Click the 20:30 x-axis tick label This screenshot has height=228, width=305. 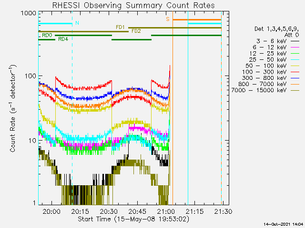click(109, 211)
